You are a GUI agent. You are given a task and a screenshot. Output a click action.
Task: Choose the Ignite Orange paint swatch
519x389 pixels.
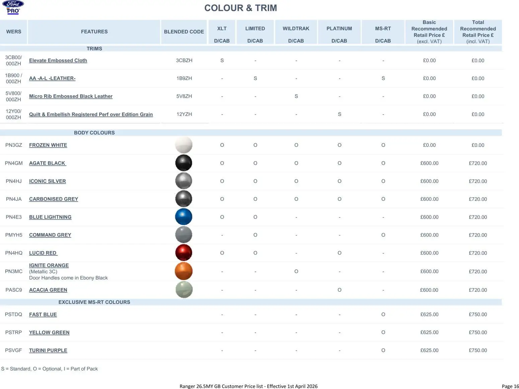pyautogui.click(x=184, y=271)
